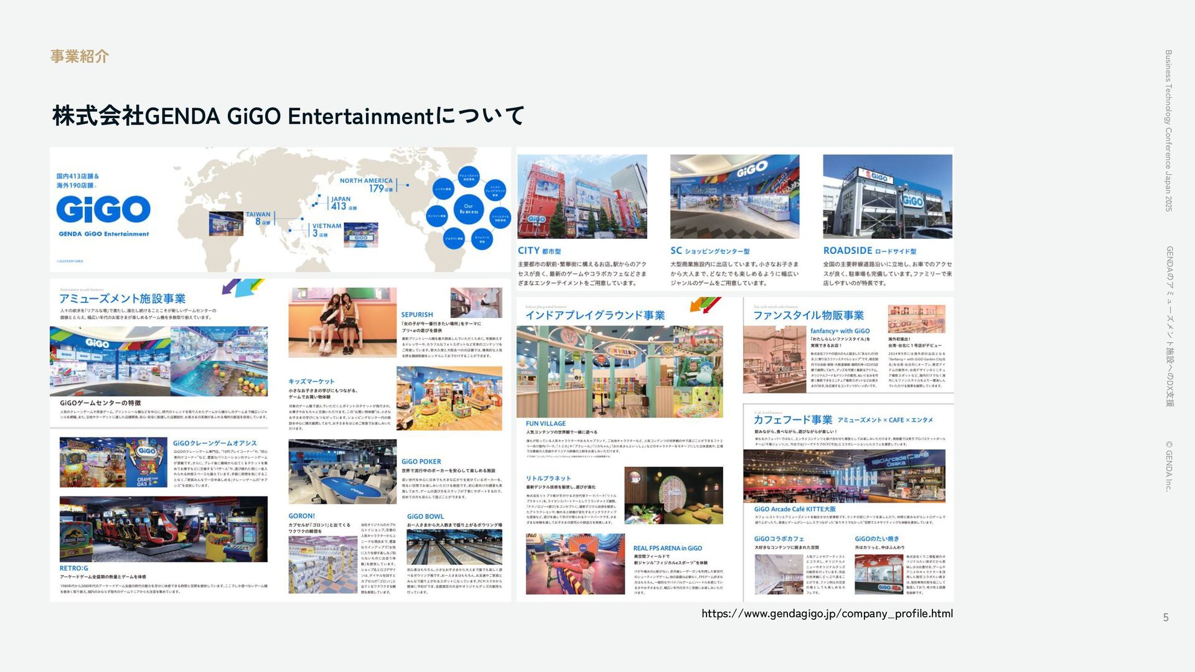Click the central 'Our Business' blue circle
This screenshot has width=1195, height=672.
point(469,208)
